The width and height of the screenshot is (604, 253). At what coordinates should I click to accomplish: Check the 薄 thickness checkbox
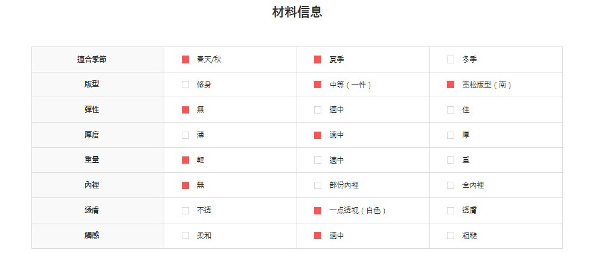point(185,135)
